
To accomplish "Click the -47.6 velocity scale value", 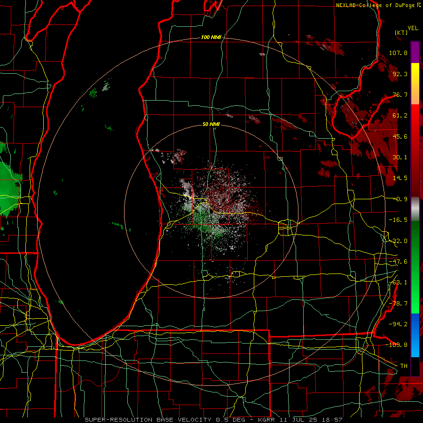I will pos(398,262).
